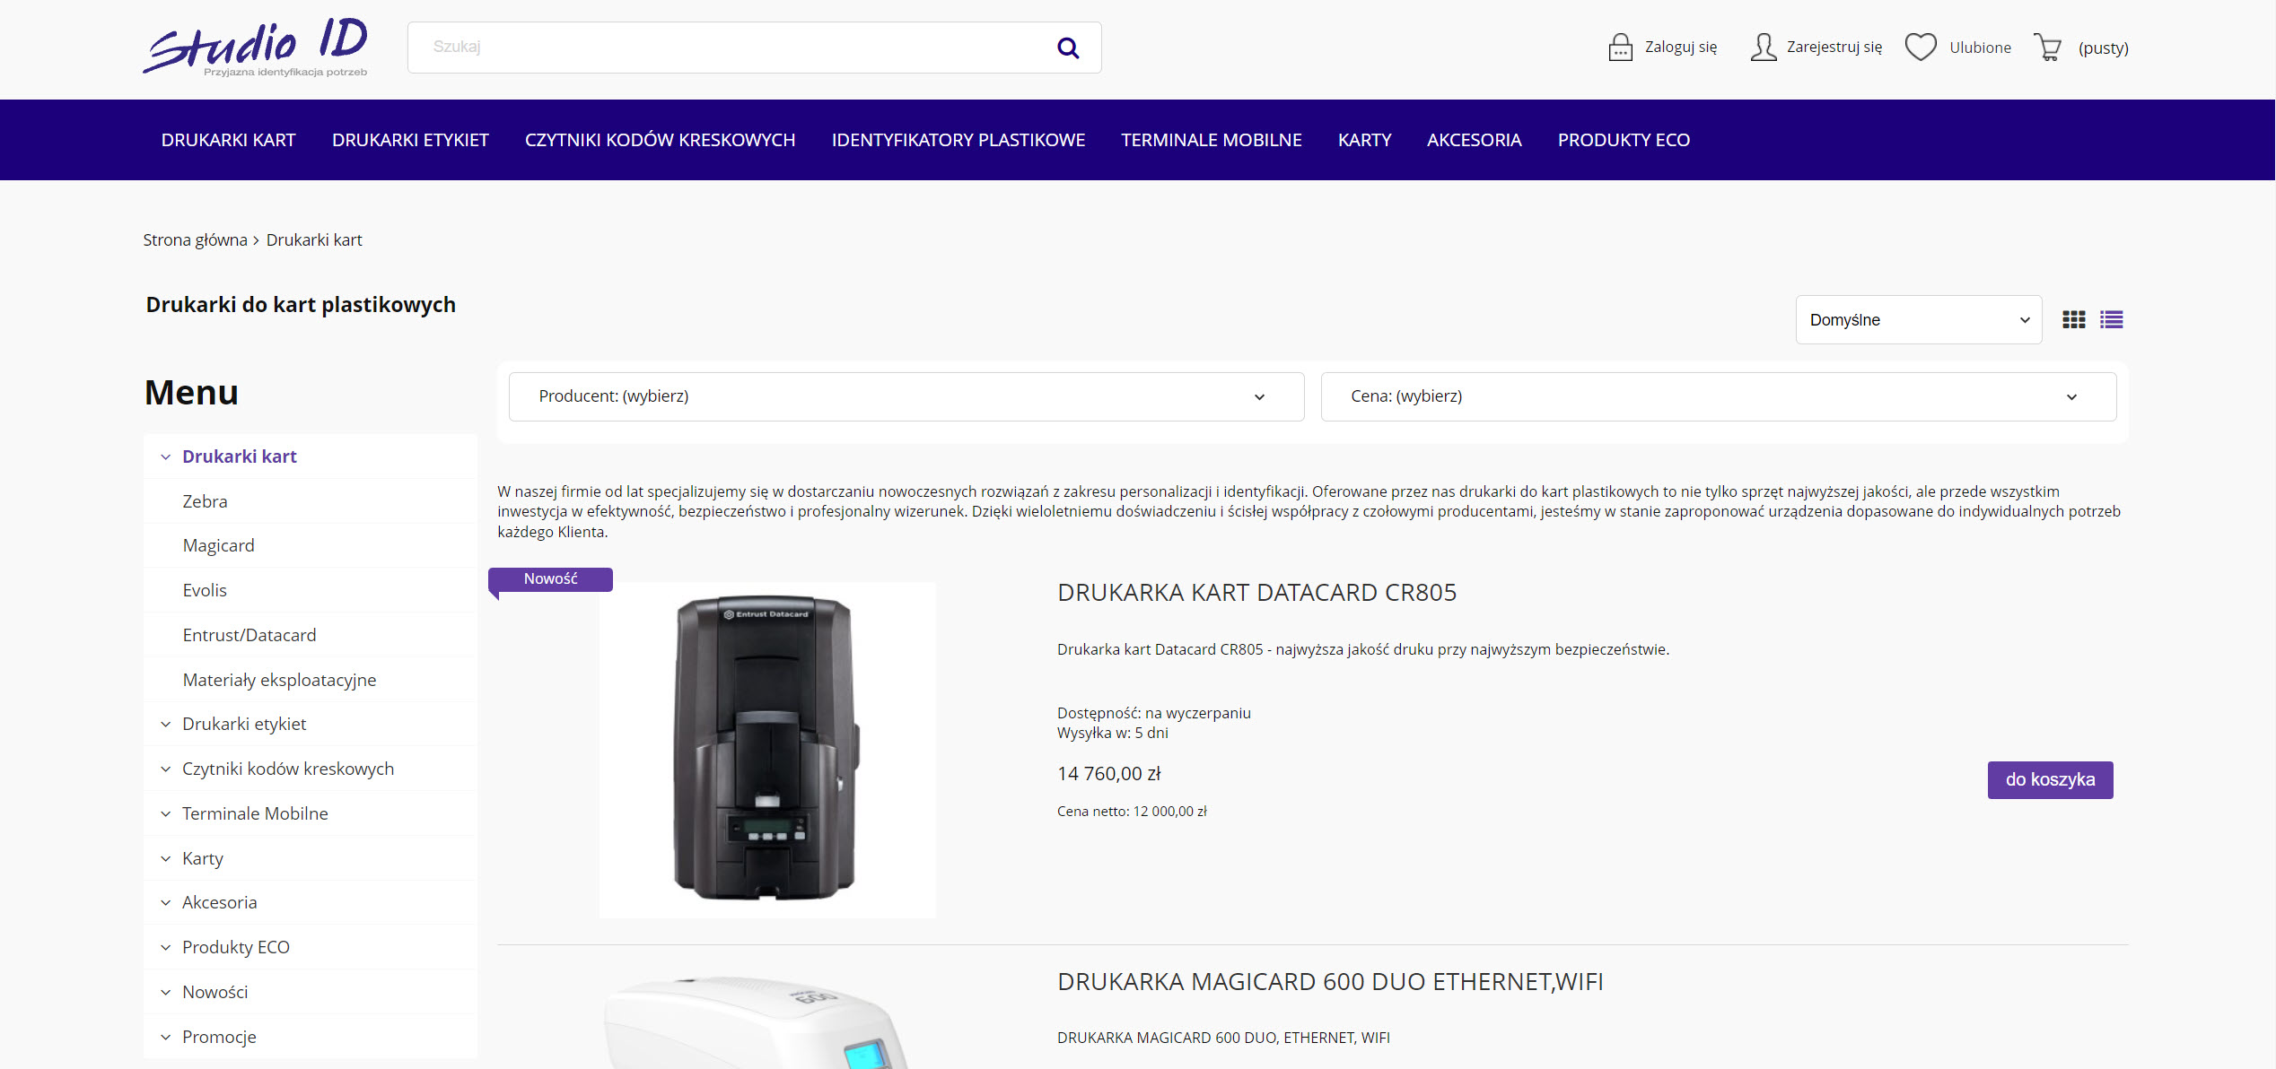Screen dimensions: 2276x1069
Task: Open login via the shopping bag icon
Action: tap(1621, 47)
